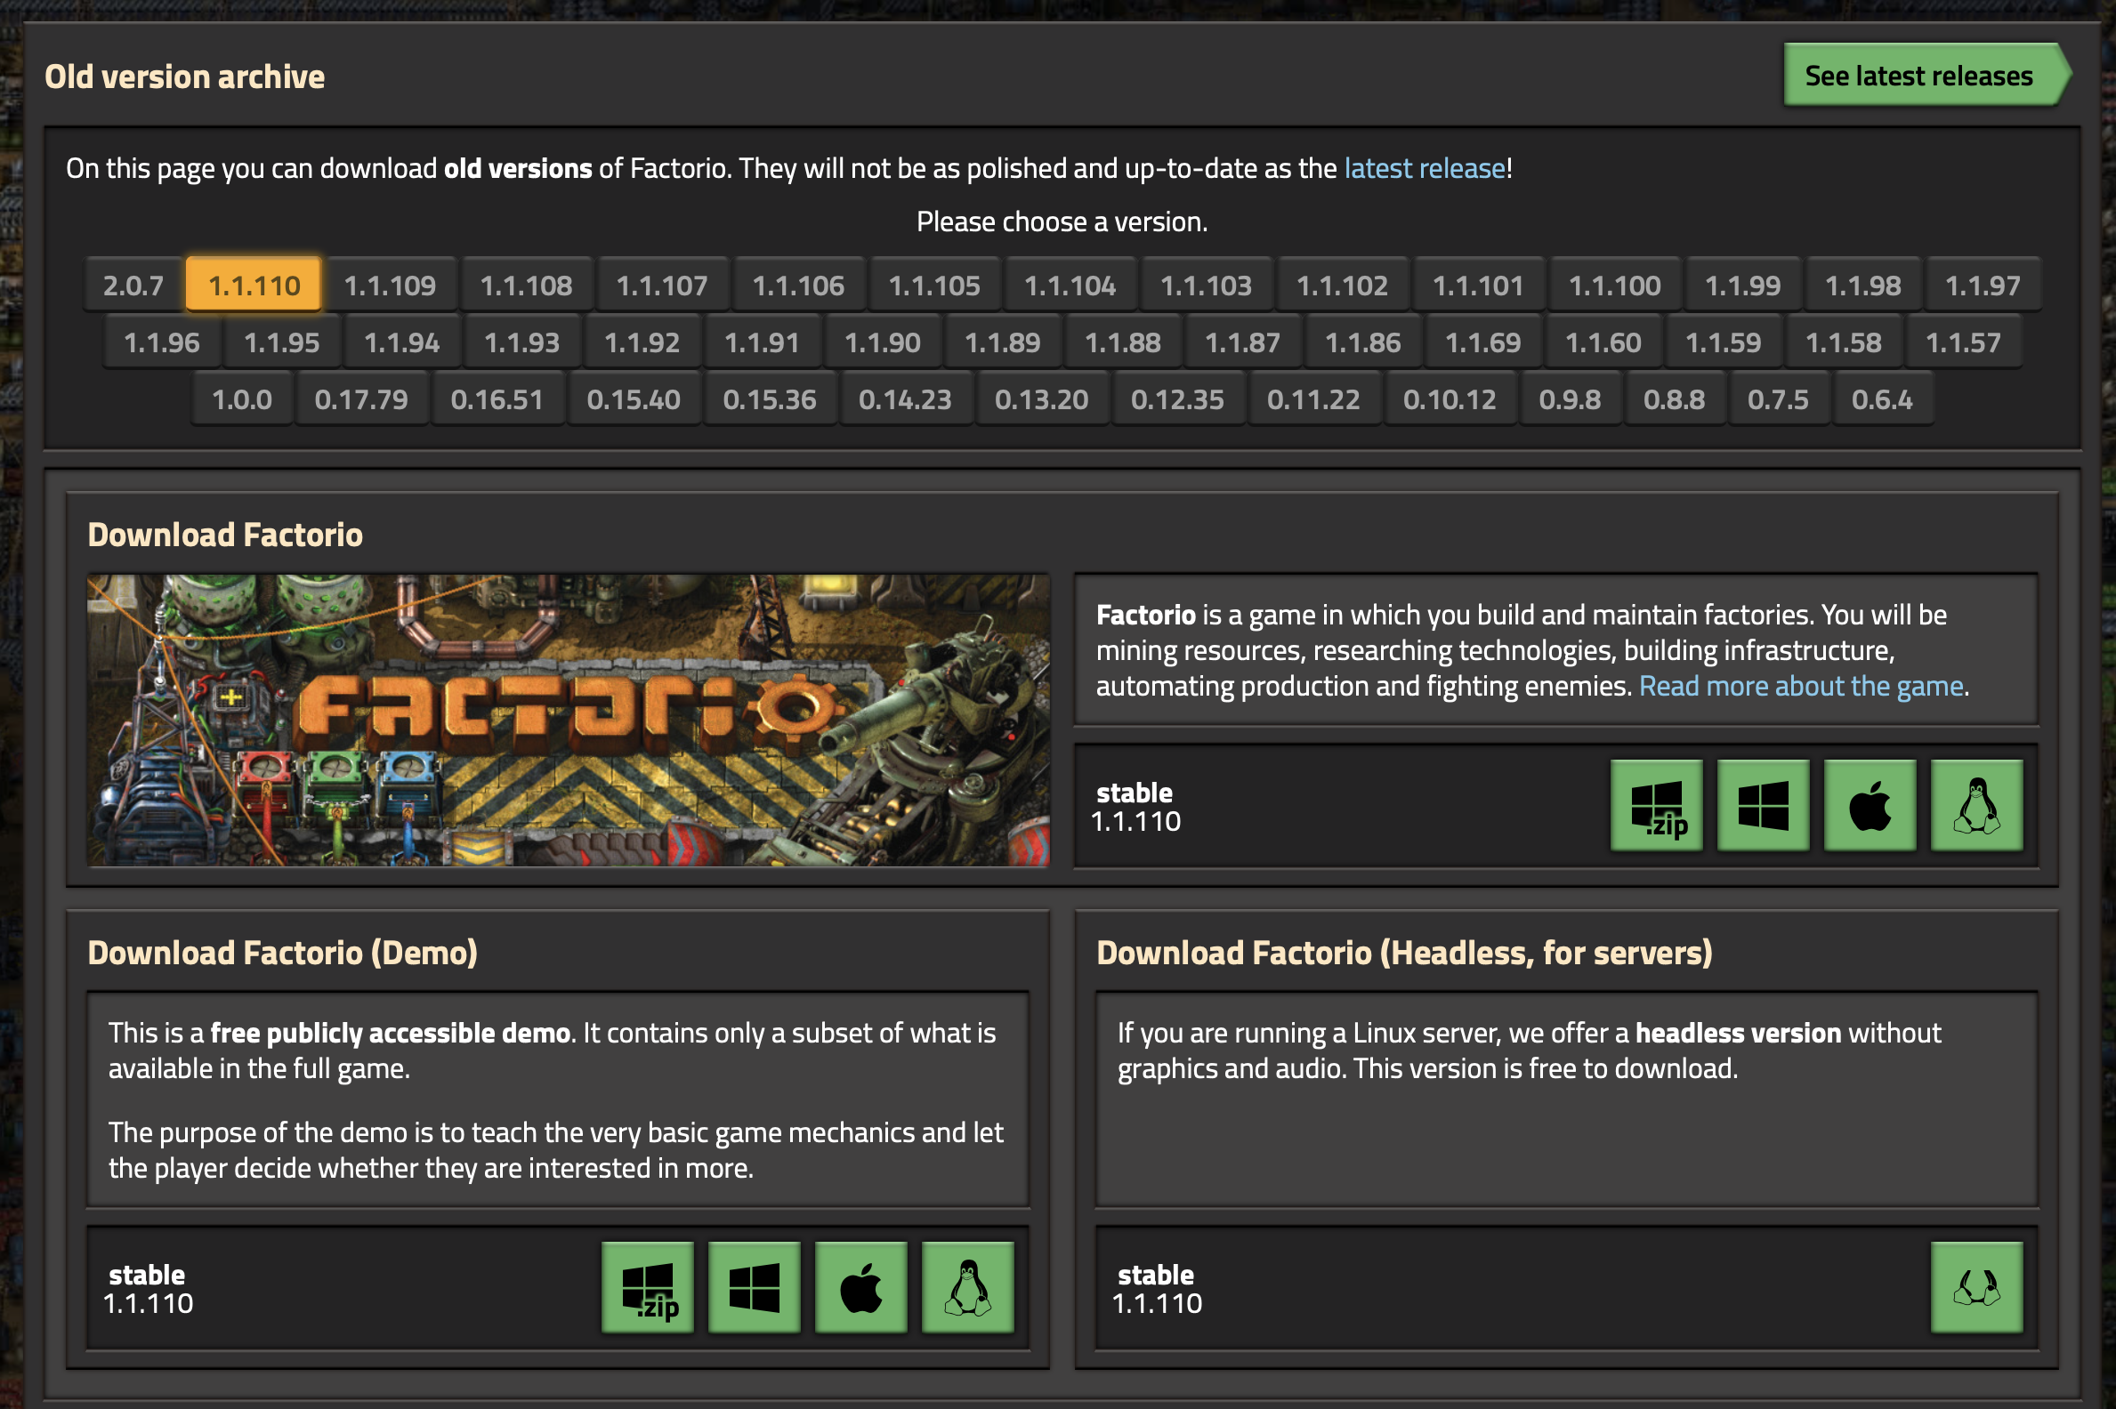Choose version 1.1.102
The height and width of the screenshot is (1409, 2116).
click(x=1343, y=285)
